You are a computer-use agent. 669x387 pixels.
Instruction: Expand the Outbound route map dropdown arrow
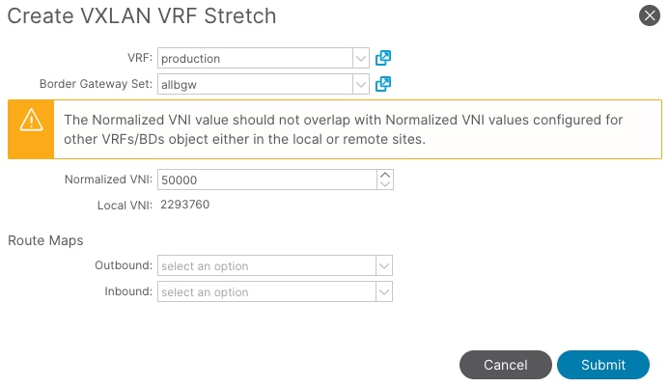click(384, 265)
